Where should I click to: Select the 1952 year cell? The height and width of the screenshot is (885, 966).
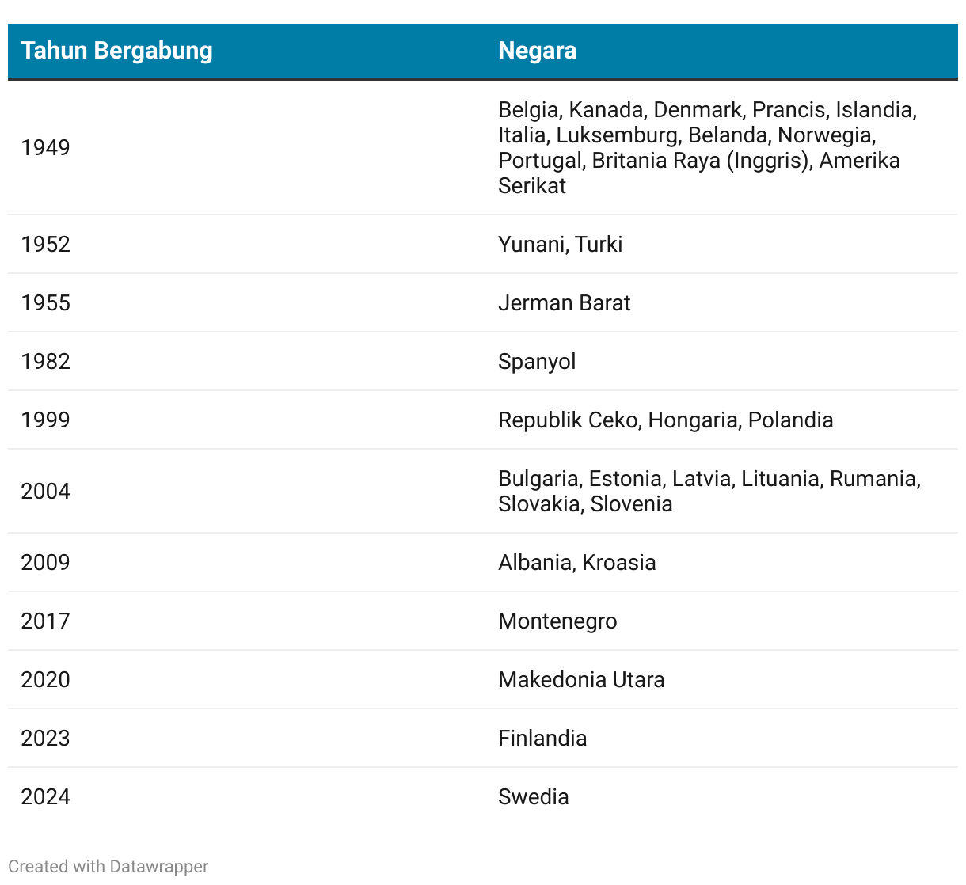45,244
